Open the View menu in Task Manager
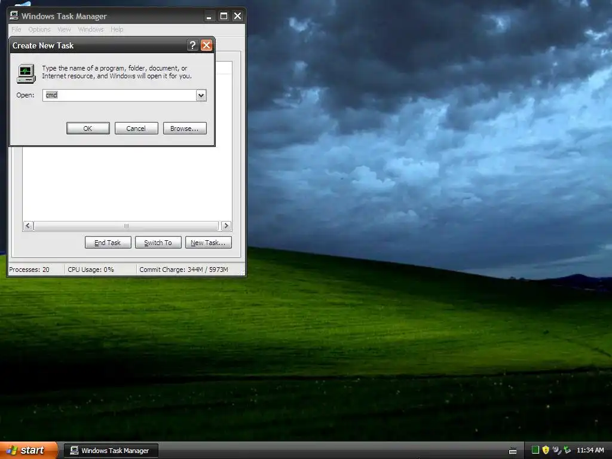 [64, 29]
